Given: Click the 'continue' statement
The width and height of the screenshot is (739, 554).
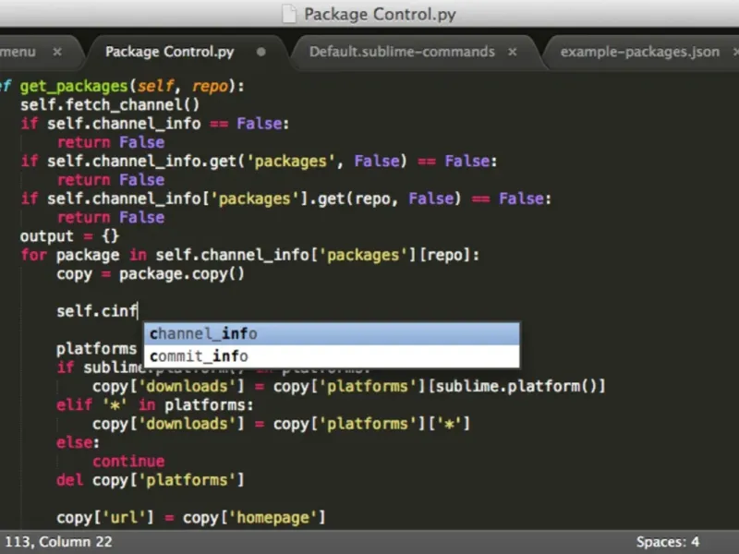Looking at the screenshot, I should 128,461.
